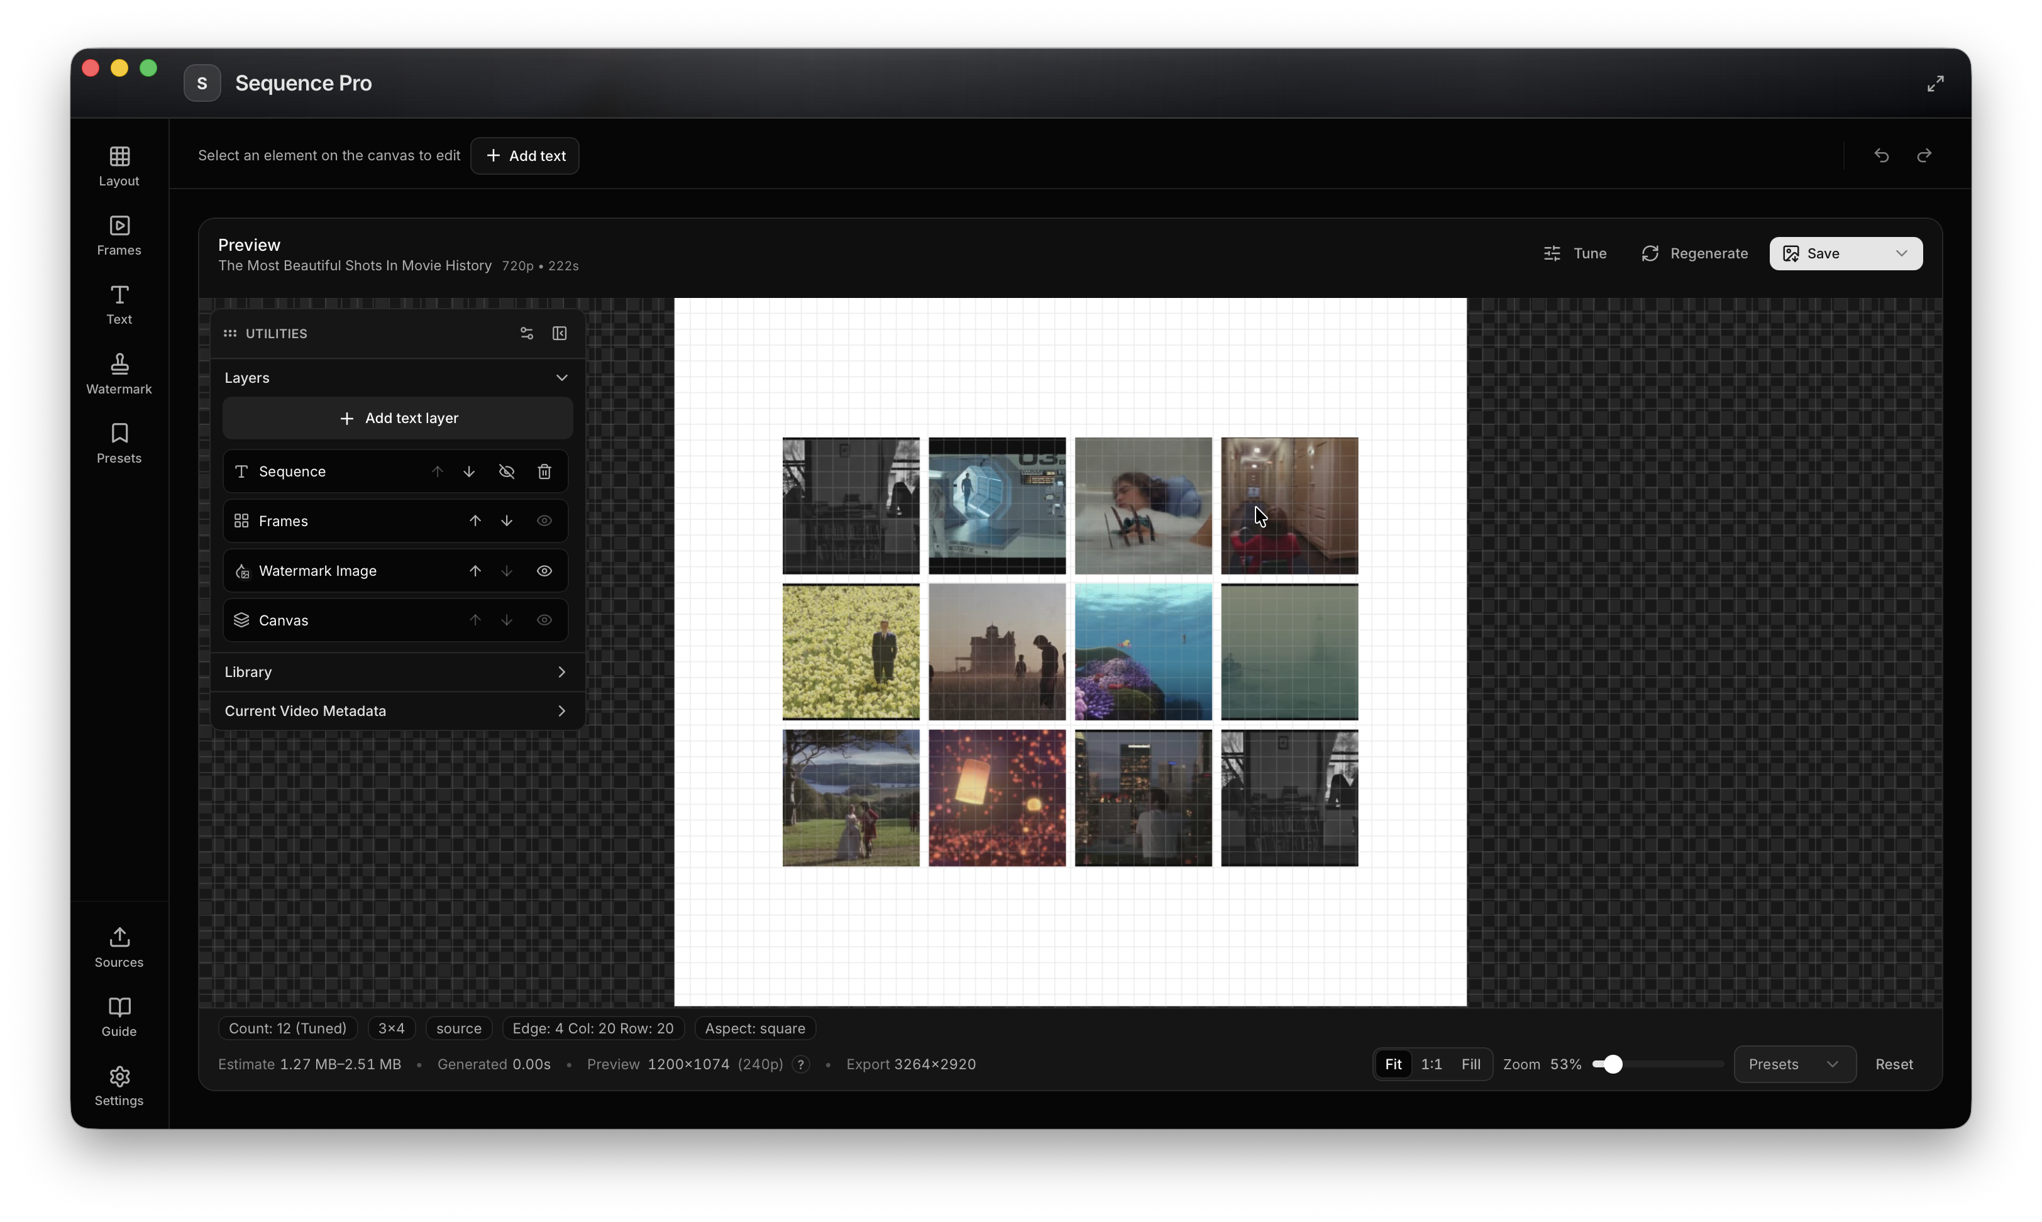The image size is (2042, 1222).
Task: Open the Watermark sidebar section
Action: coord(119,374)
